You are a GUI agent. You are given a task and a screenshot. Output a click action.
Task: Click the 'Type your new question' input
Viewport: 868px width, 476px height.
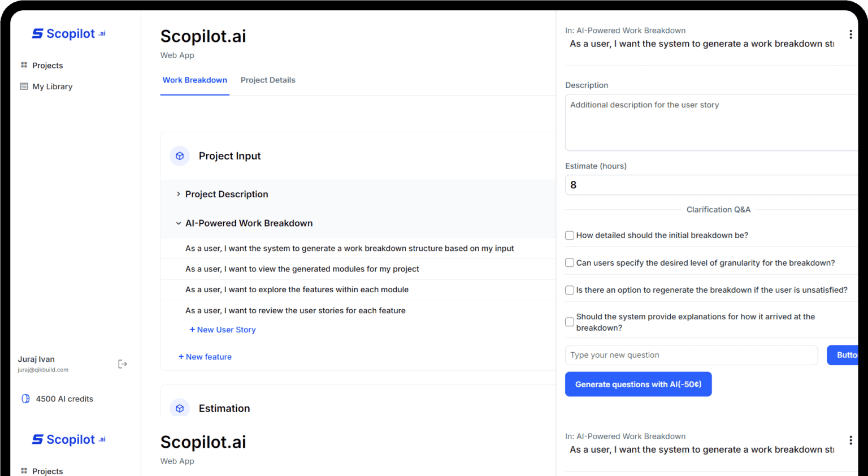(691, 355)
